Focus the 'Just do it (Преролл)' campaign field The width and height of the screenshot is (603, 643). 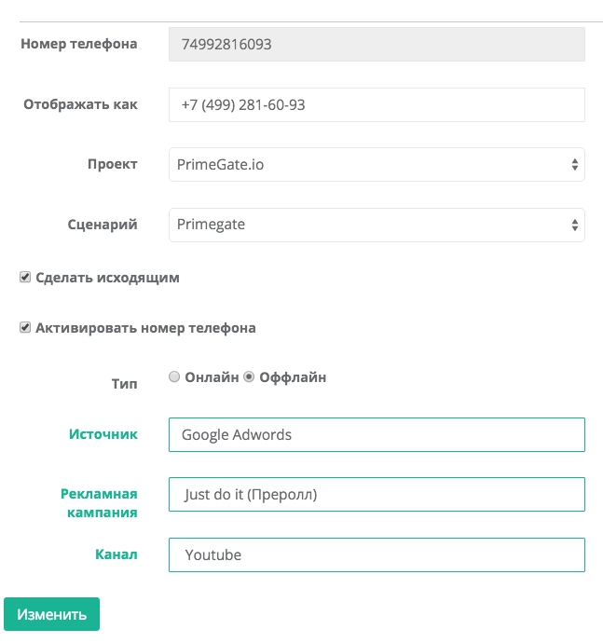376,495
